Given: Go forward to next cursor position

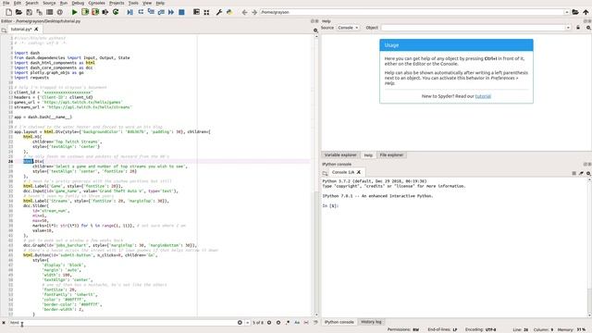Looking at the screenshot, I should (254, 12).
